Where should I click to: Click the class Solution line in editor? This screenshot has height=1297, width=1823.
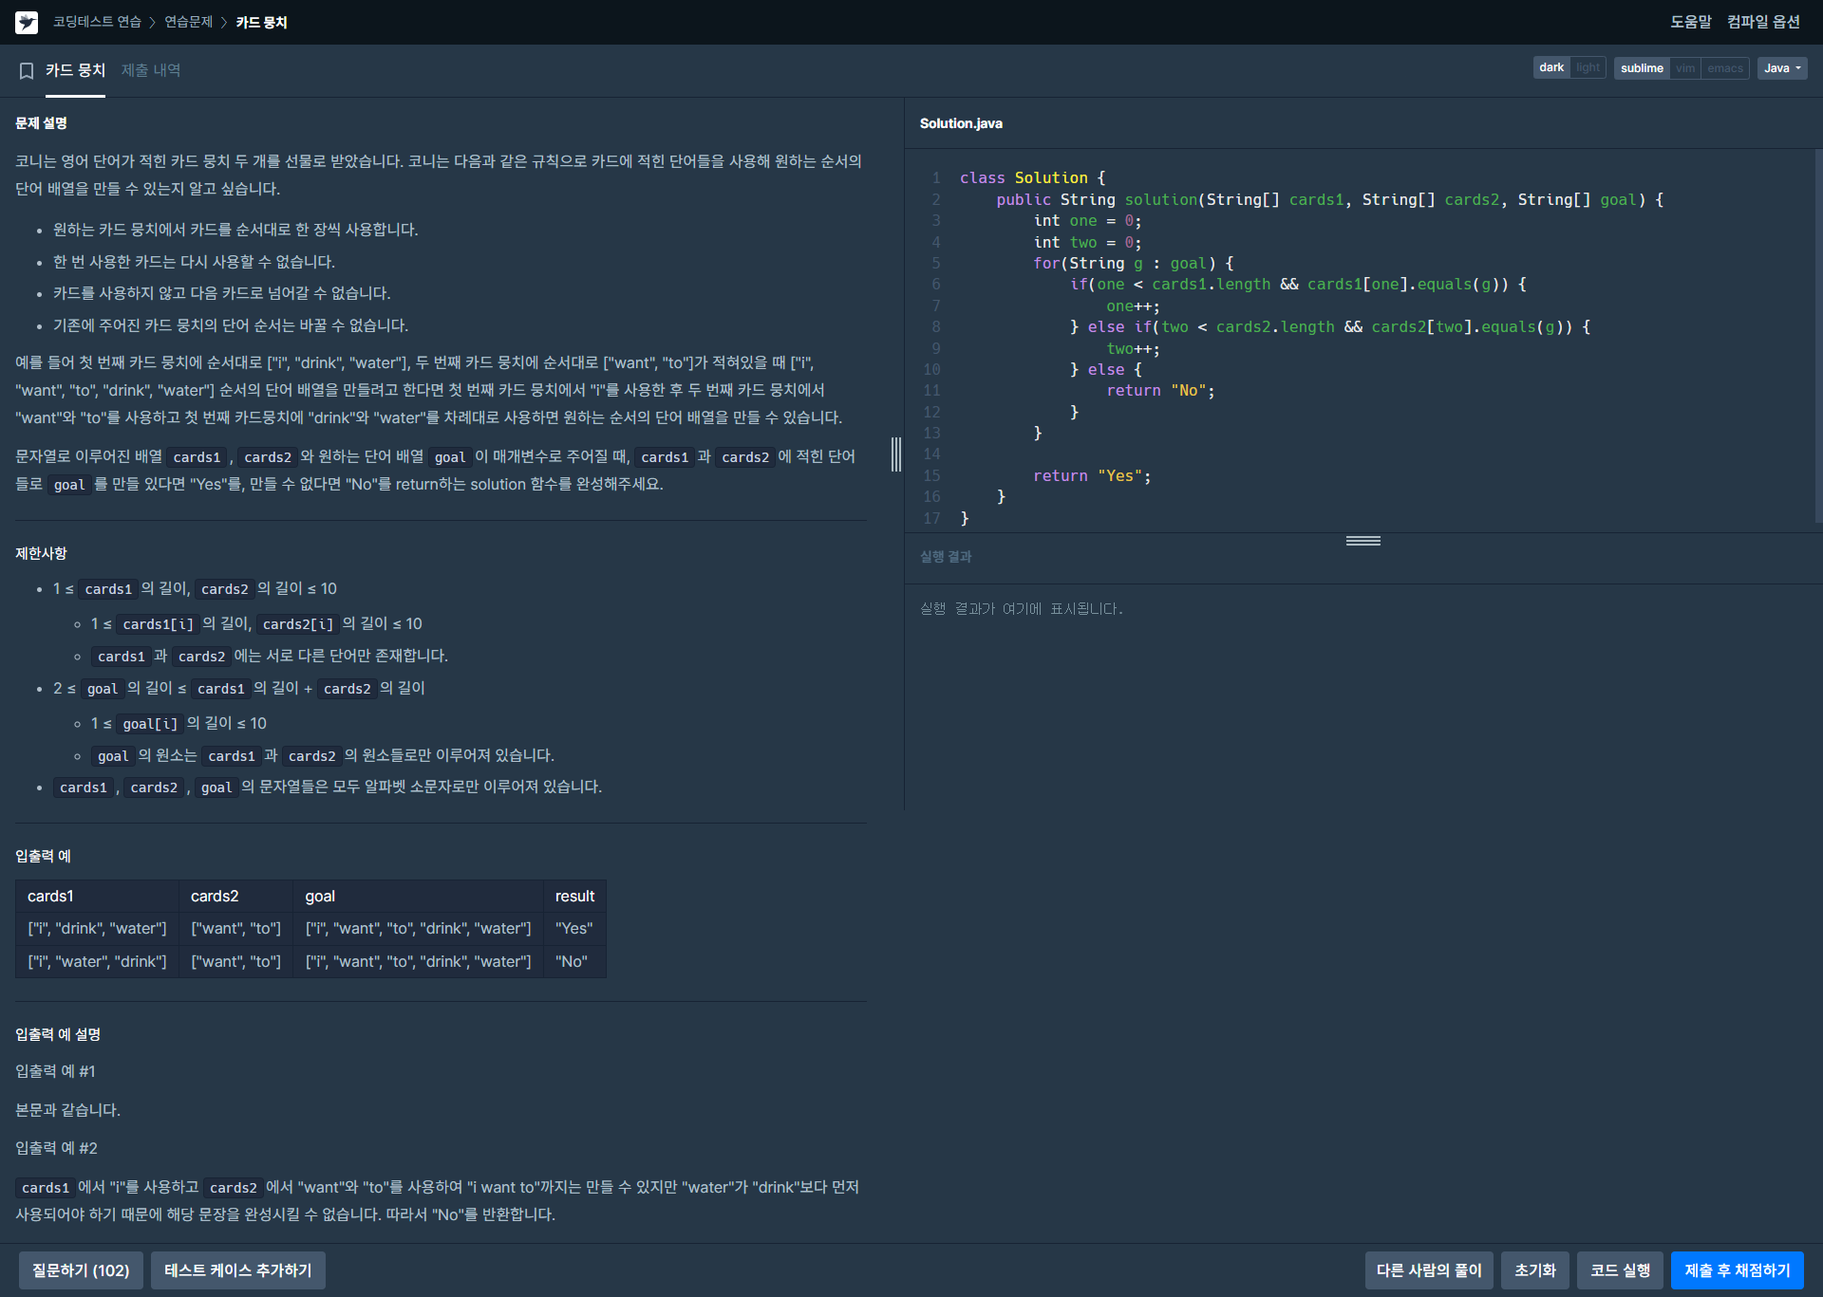click(1032, 178)
